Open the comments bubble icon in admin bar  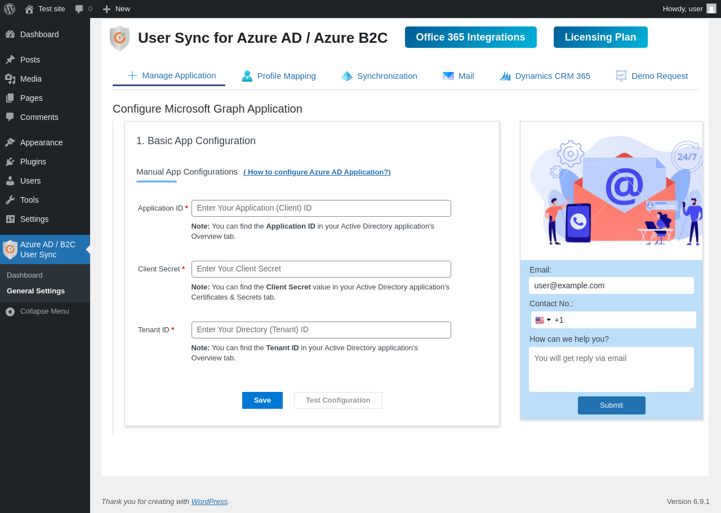(x=79, y=9)
